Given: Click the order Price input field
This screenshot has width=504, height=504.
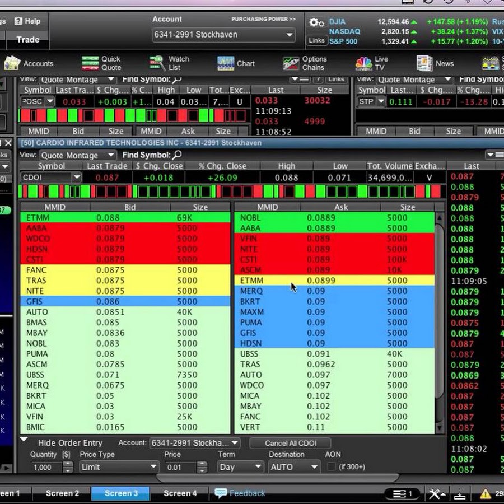Looking at the screenshot, I should 180,467.
